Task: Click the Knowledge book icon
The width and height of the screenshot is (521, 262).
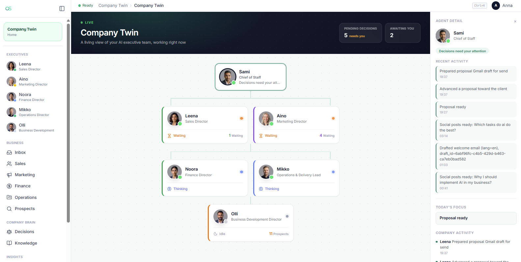Action: coord(9,243)
